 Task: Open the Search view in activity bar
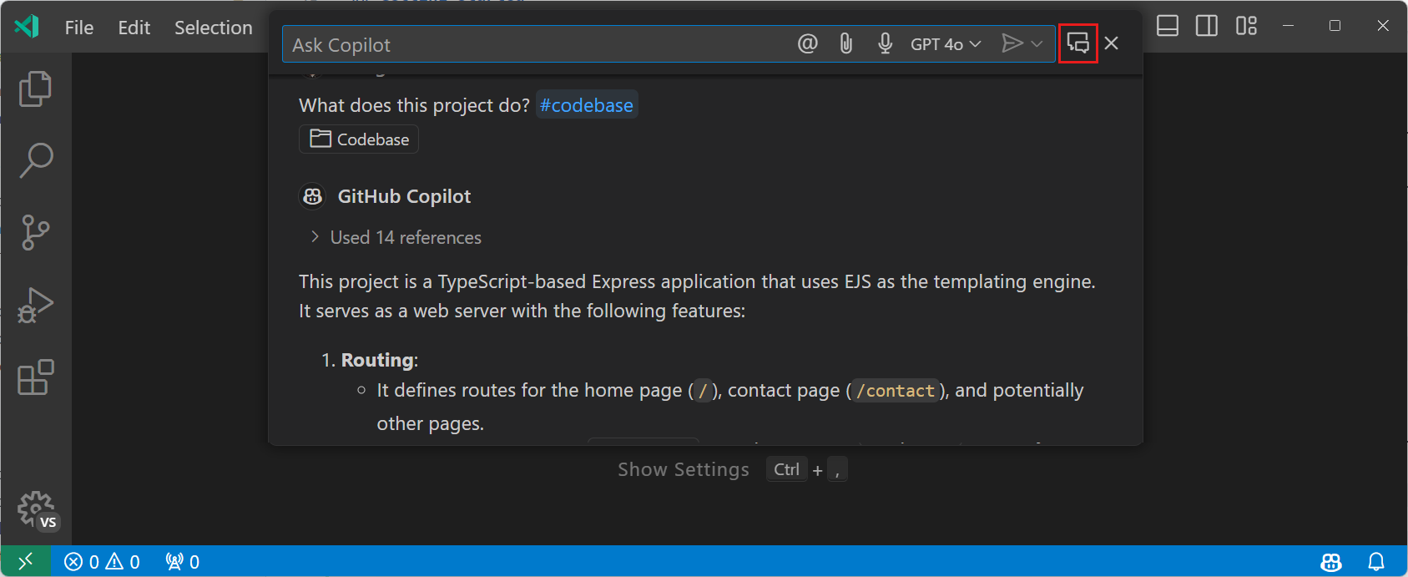pos(35,160)
